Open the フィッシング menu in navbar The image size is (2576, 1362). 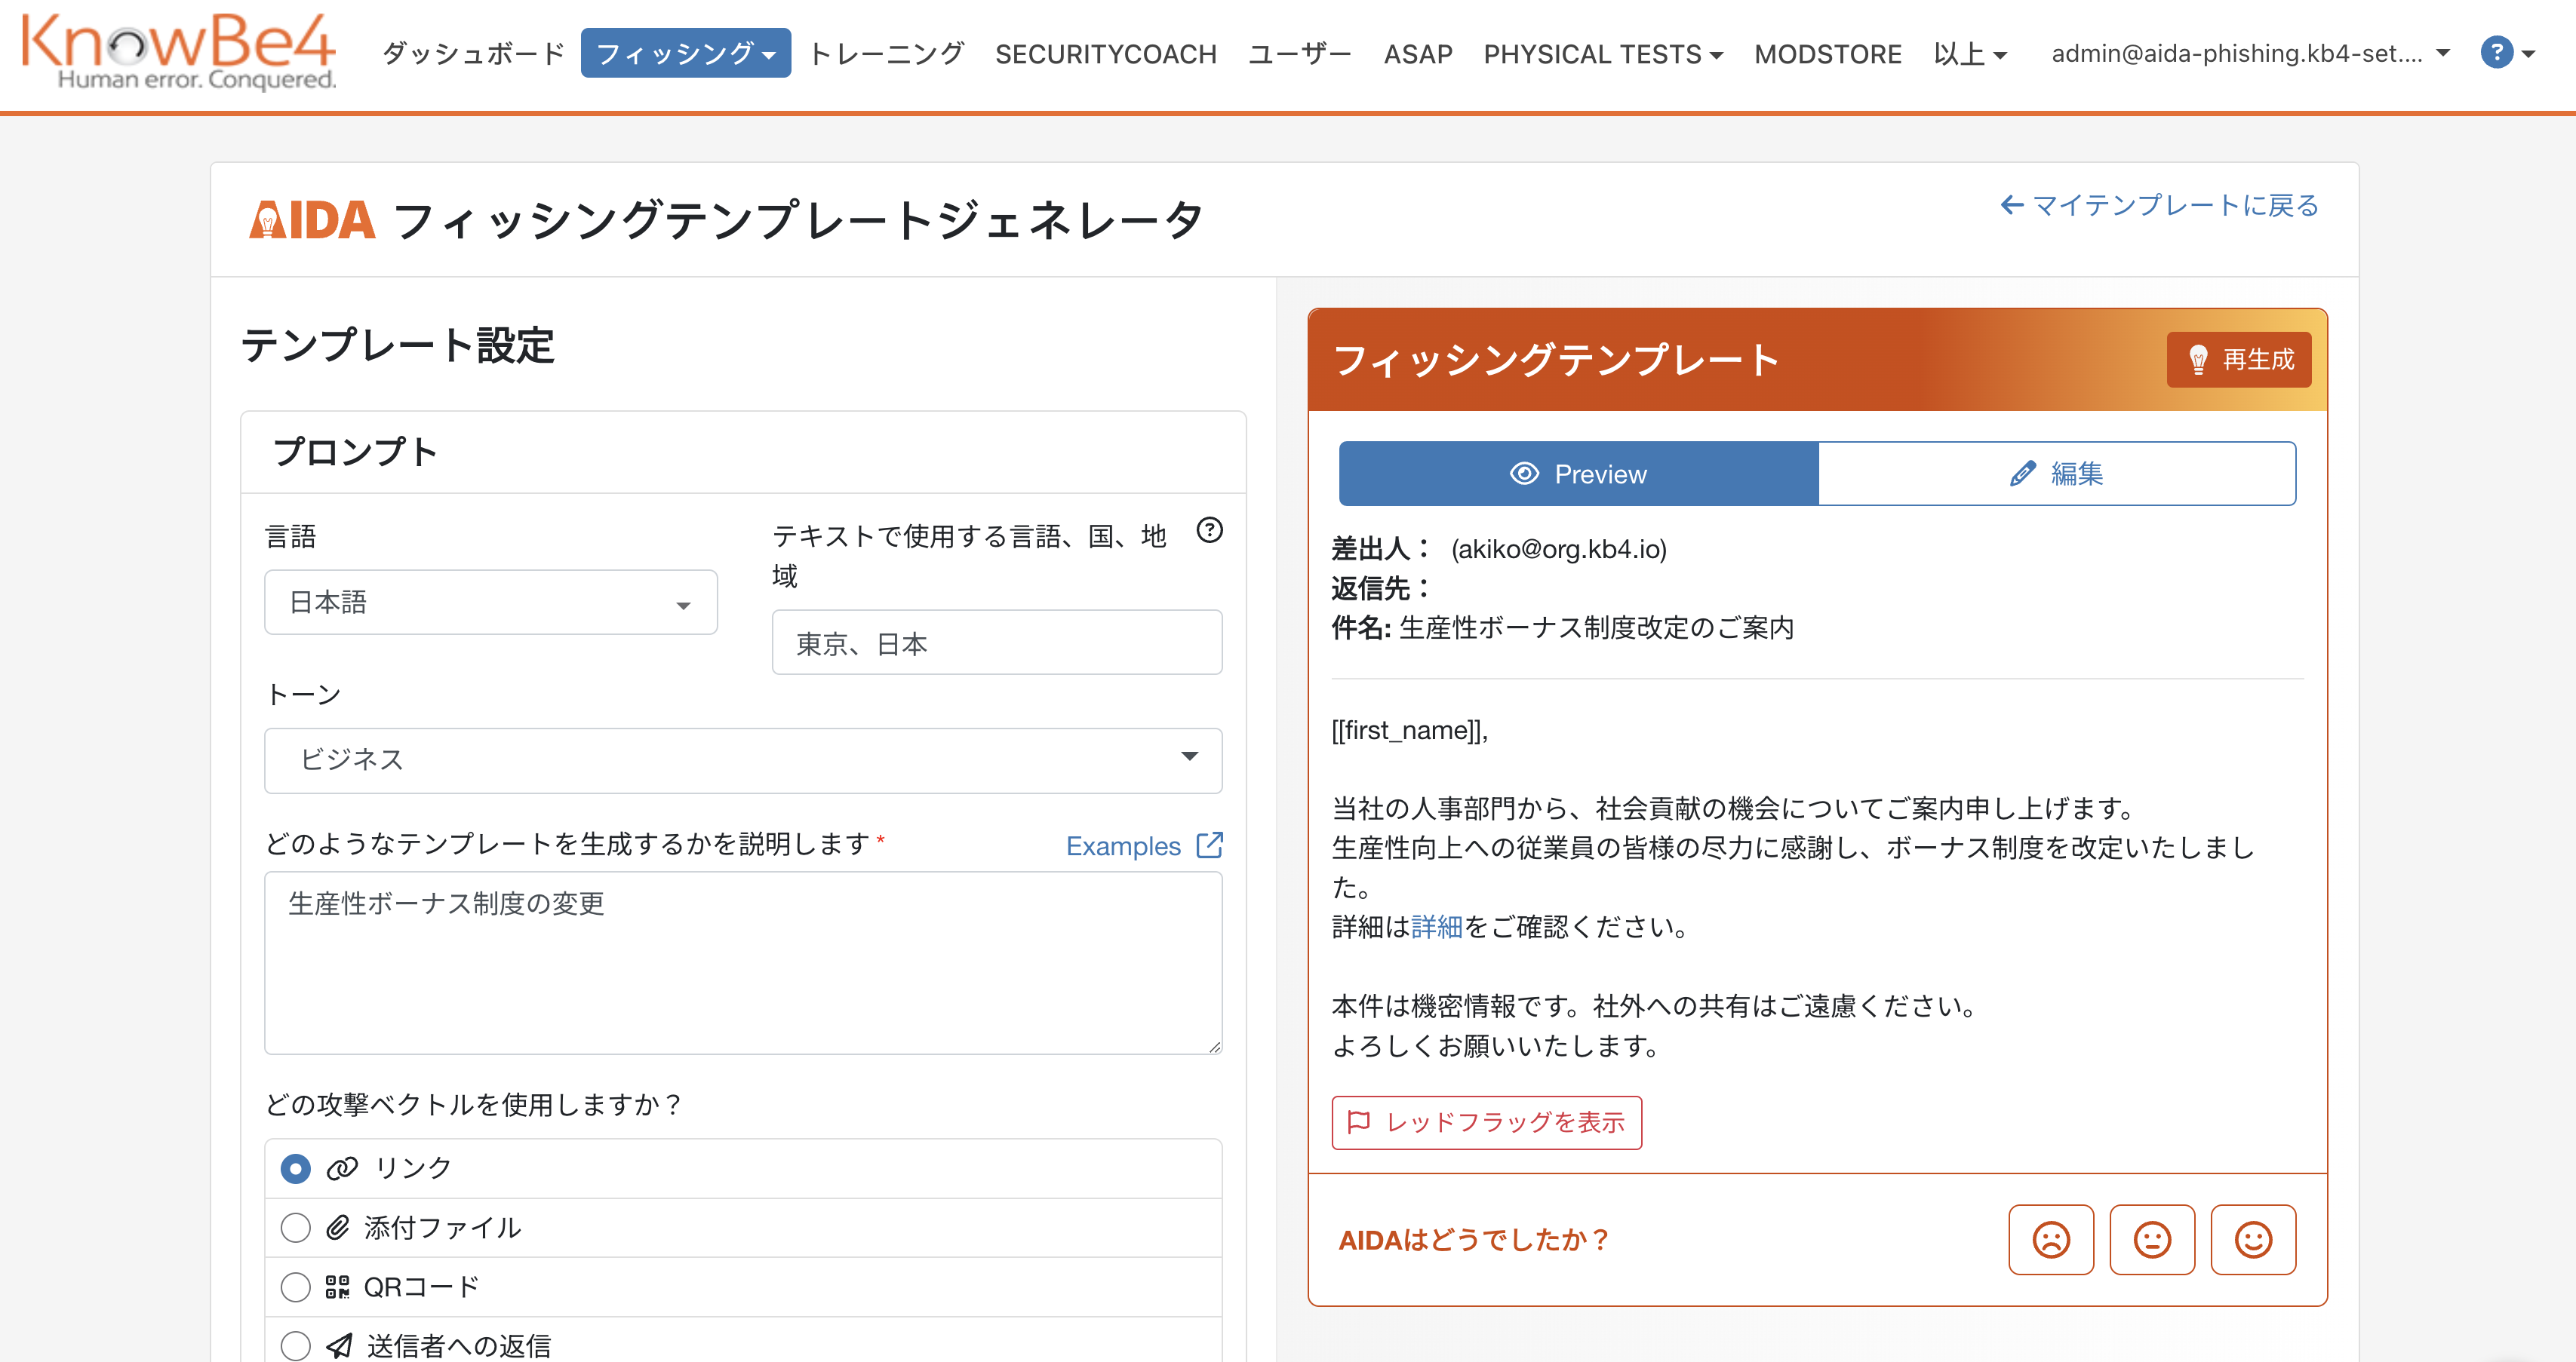[x=685, y=54]
